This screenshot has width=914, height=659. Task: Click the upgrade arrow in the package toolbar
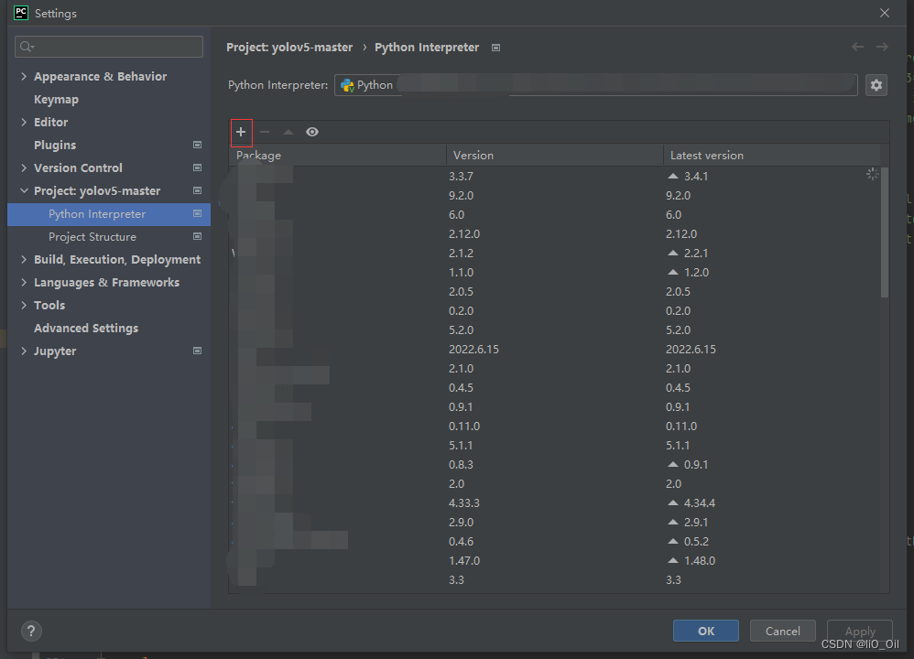[x=288, y=133]
